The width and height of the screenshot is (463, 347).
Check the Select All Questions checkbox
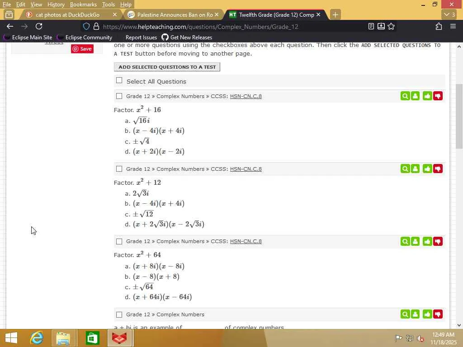[119, 80]
